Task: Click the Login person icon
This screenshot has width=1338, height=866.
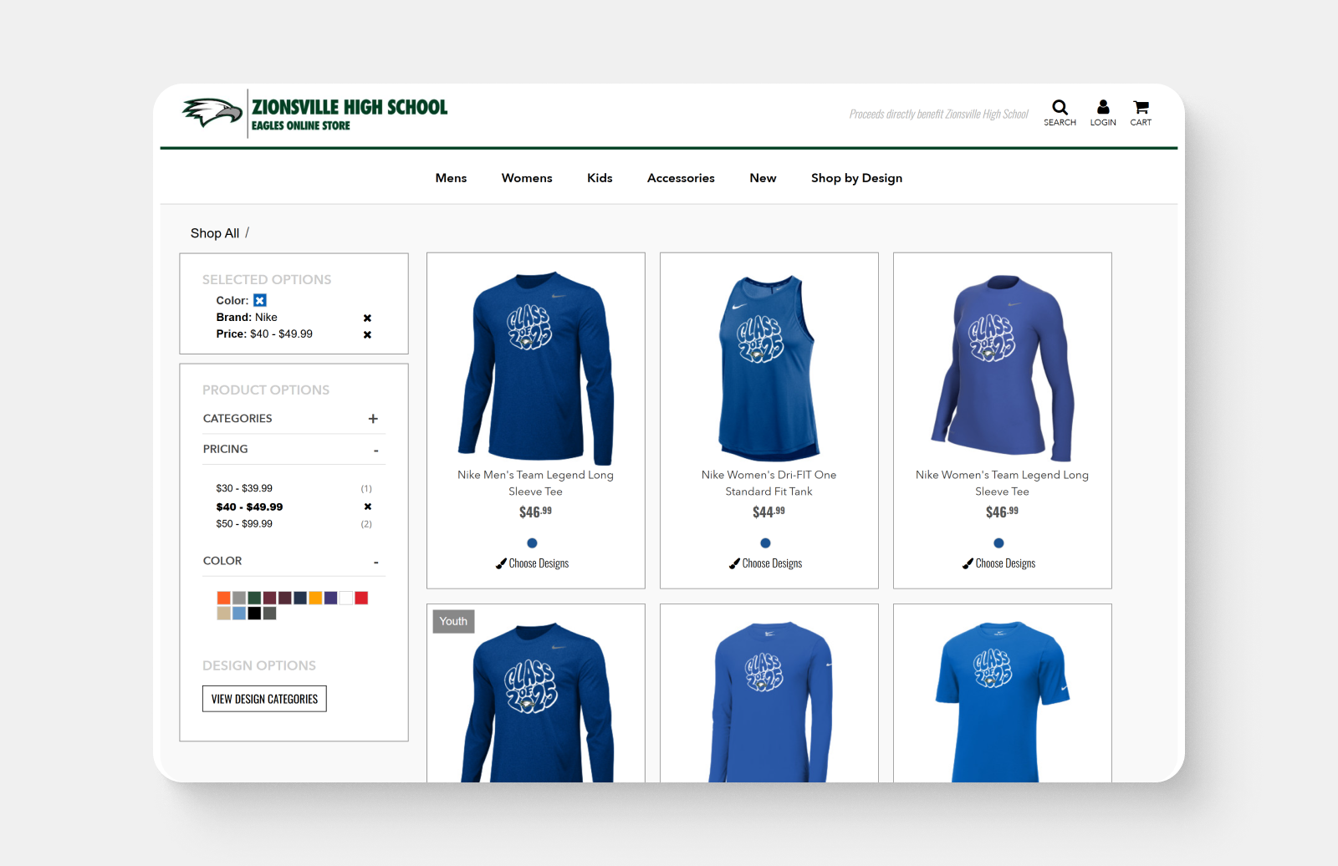Action: click(1103, 107)
